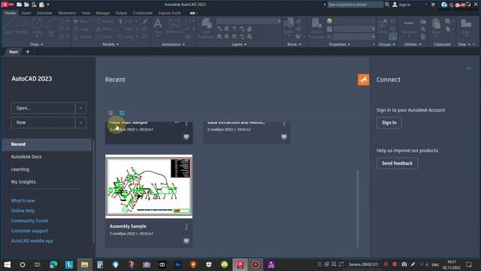Viewport: 481px width, 271px height.
Task: Click the Match Properties tool
Action: [316, 29]
